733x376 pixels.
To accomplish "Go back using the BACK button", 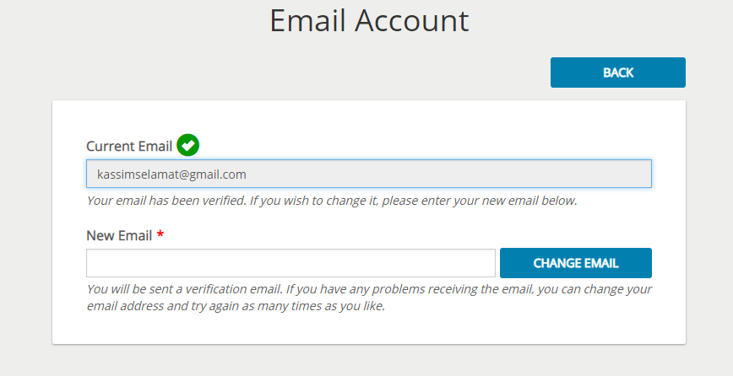I will tap(618, 73).
